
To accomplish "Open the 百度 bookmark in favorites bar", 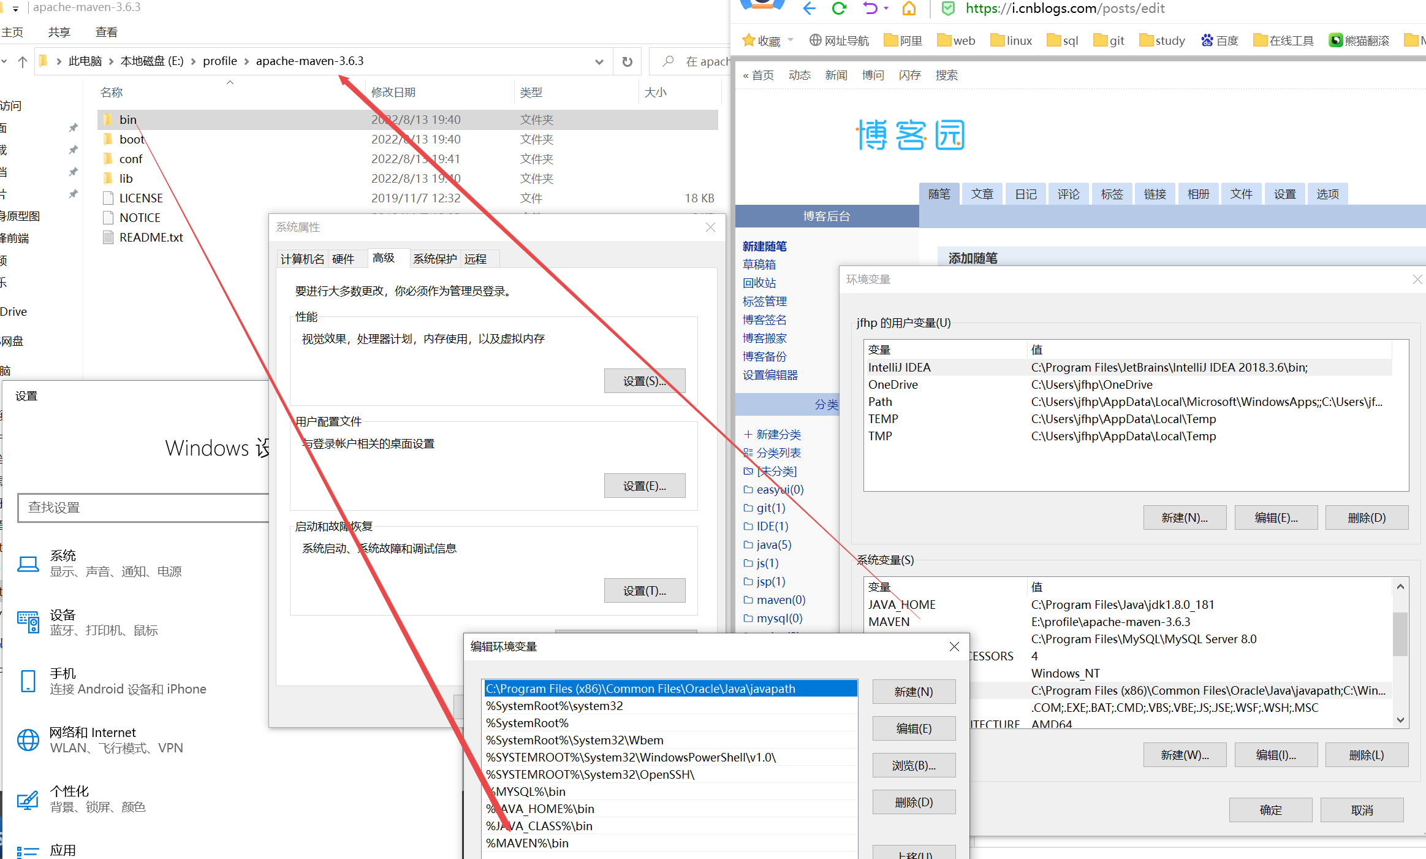I will tap(1220, 40).
